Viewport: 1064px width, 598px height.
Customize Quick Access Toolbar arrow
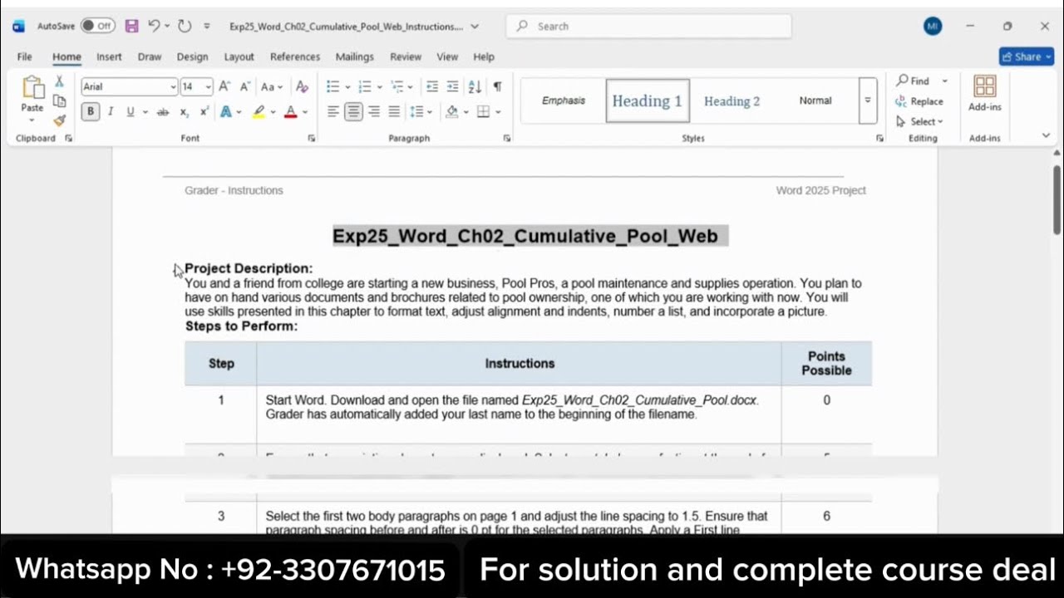pos(207,26)
